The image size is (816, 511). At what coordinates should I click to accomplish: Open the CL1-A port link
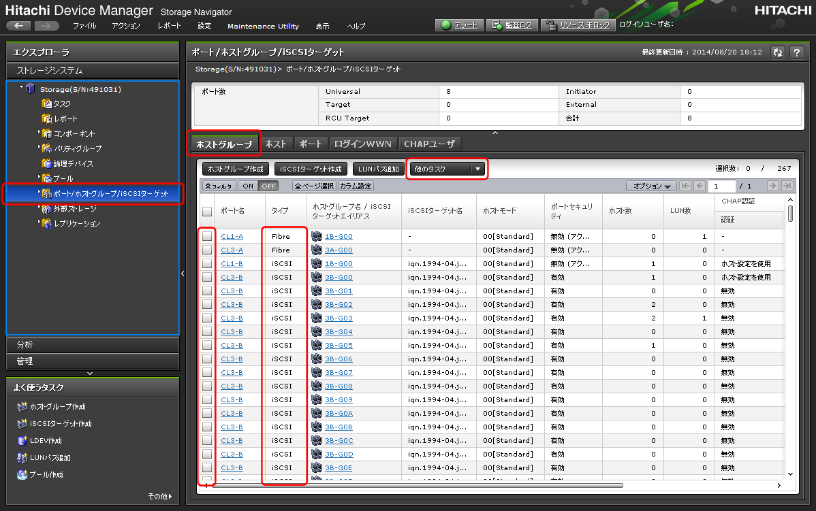pyautogui.click(x=232, y=236)
